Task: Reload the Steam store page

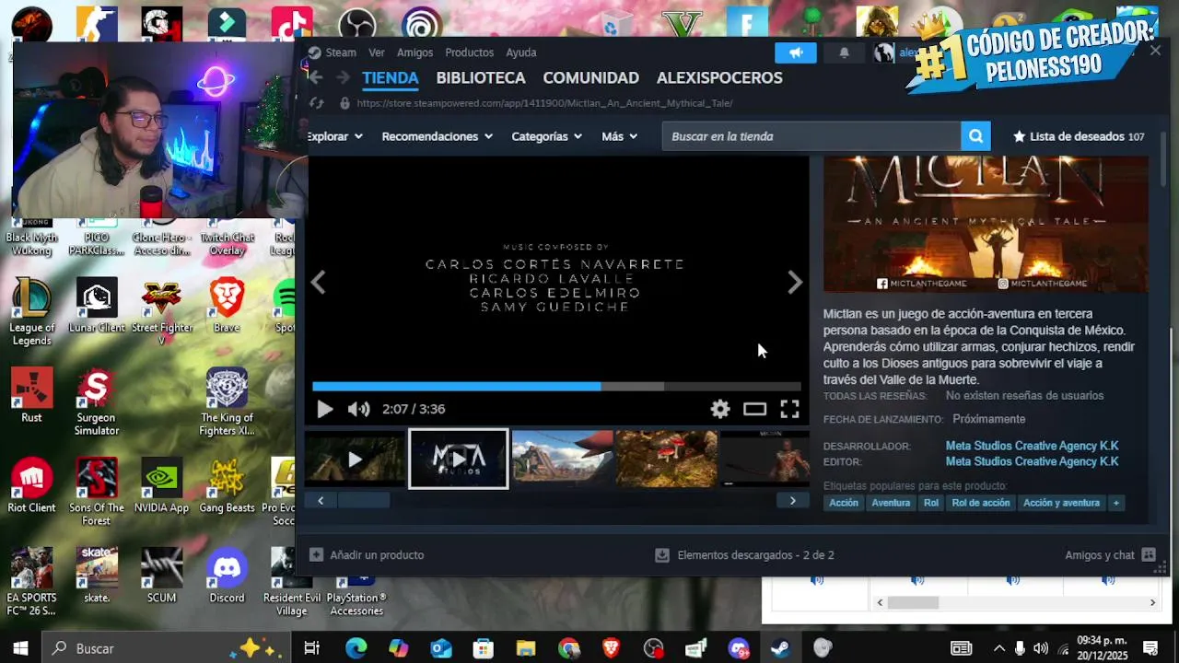Action: point(317,103)
